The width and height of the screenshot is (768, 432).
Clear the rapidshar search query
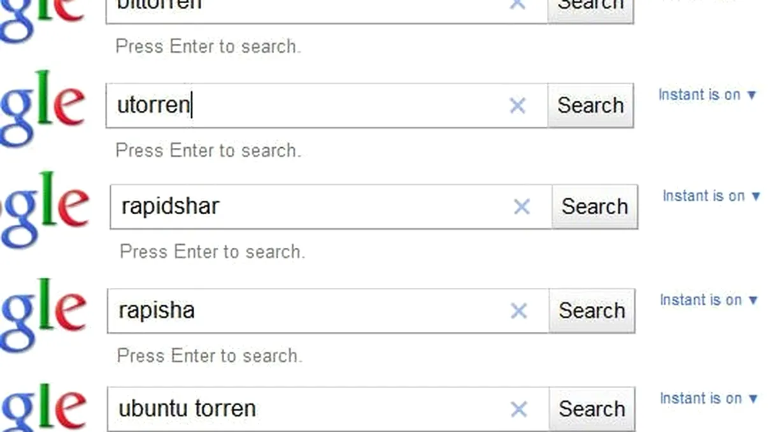pos(522,206)
